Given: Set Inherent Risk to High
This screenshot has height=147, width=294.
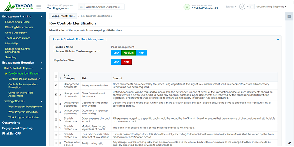Looking at the screenshot, I should [141, 53].
